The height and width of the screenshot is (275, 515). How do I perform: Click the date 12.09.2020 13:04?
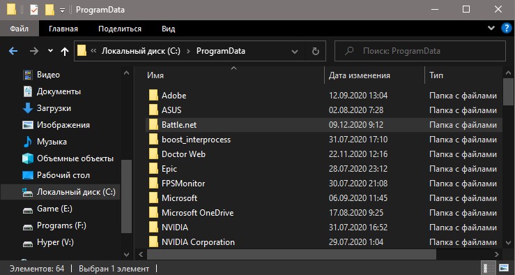(x=358, y=96)
